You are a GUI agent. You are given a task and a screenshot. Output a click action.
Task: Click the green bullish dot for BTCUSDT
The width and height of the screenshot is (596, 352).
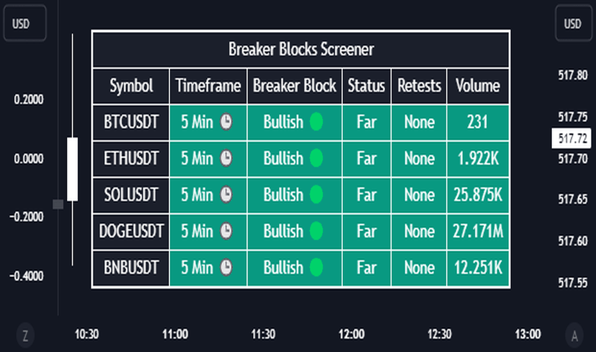[317, 122]
